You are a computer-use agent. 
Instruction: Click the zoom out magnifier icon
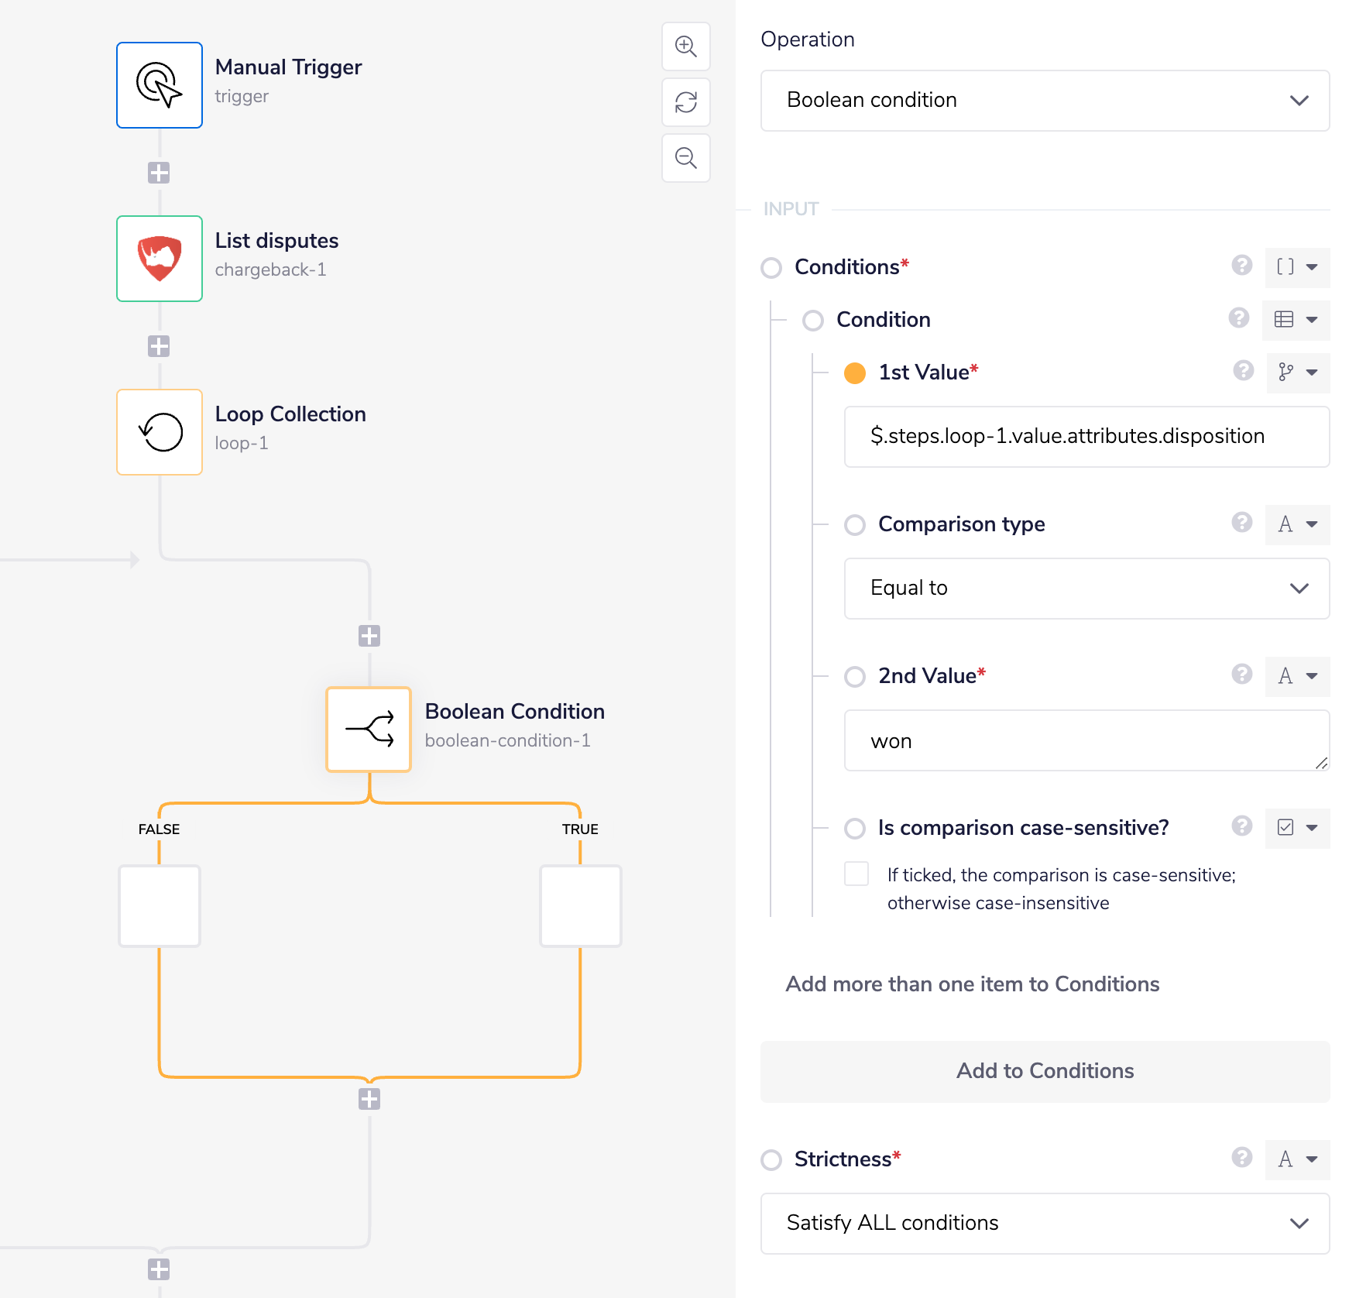[685, 158]
